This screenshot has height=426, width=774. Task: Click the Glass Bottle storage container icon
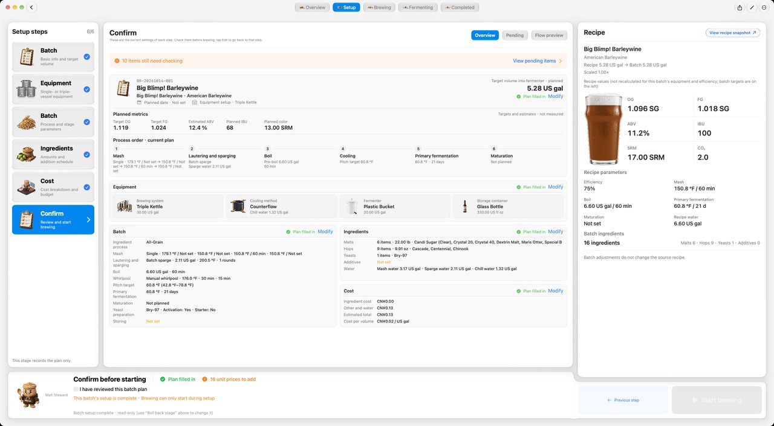point(464,206)
